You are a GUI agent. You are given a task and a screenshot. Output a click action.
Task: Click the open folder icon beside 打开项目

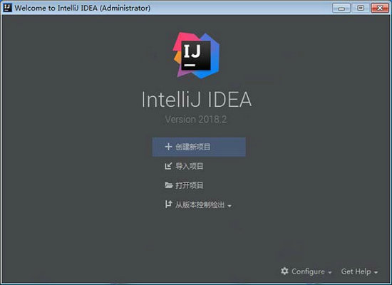pos(169,185)
